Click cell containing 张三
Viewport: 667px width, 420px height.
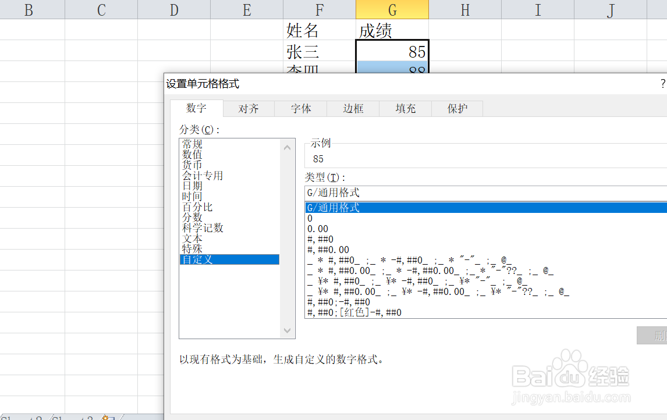320,51
